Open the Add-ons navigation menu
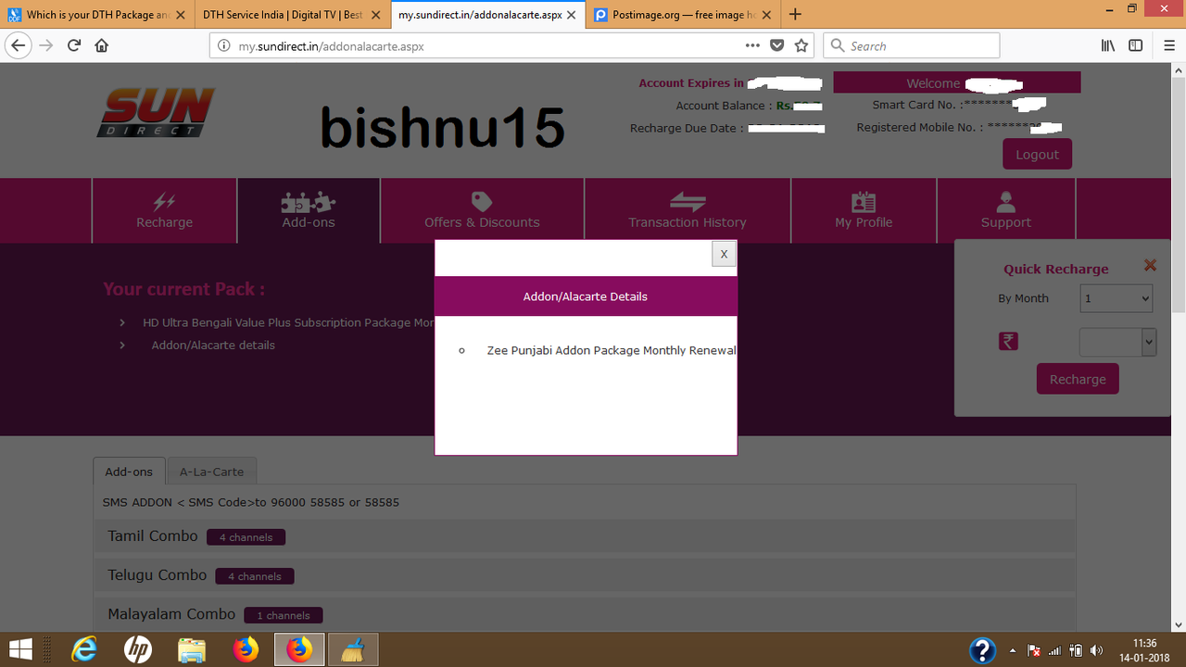The height and width of the screenshot is (667, 1186). (x=309, y=210)
